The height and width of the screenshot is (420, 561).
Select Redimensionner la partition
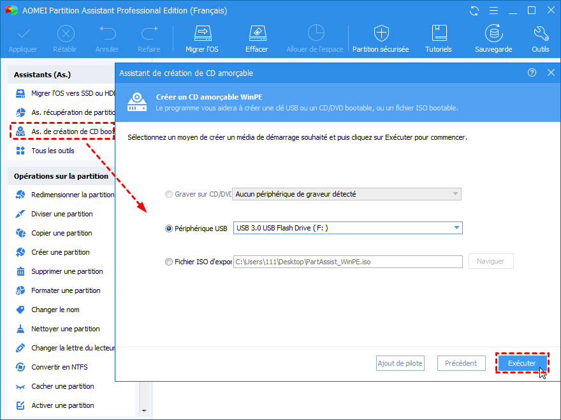pos(65,195)
